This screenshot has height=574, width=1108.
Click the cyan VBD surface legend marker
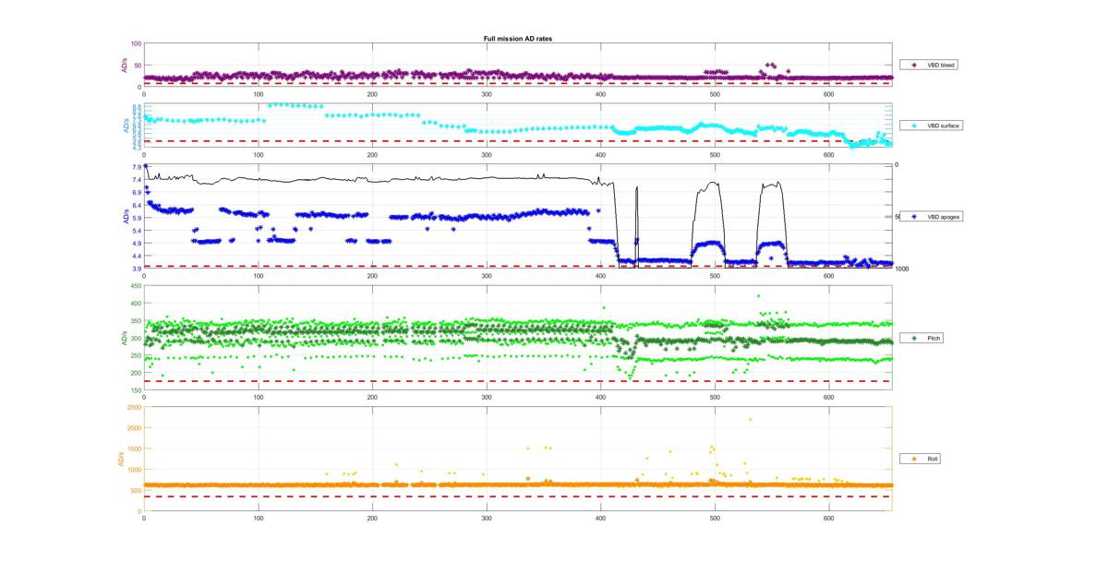pos(914,125)
